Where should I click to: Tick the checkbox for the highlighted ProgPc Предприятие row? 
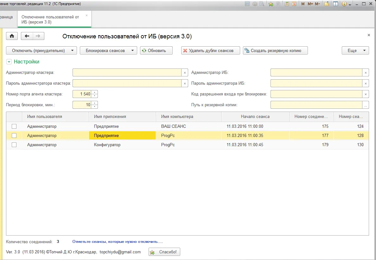point(14,136)
